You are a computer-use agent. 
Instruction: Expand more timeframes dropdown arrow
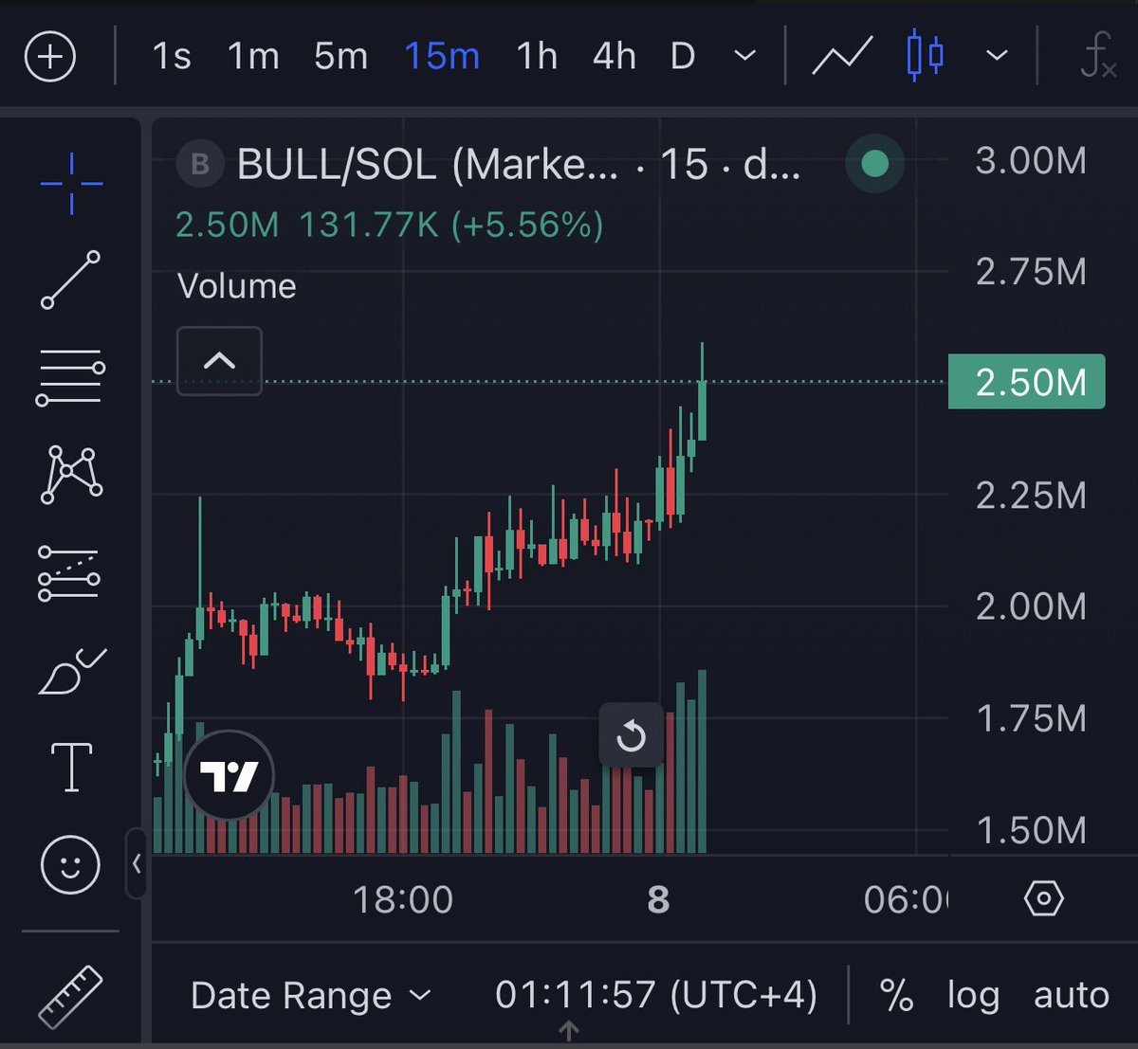(745, 56)
